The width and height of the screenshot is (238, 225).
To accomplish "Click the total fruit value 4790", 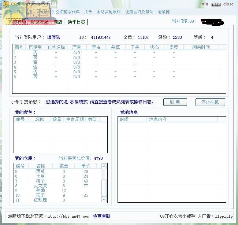I will pyautogui.click(x=98, y=158).
